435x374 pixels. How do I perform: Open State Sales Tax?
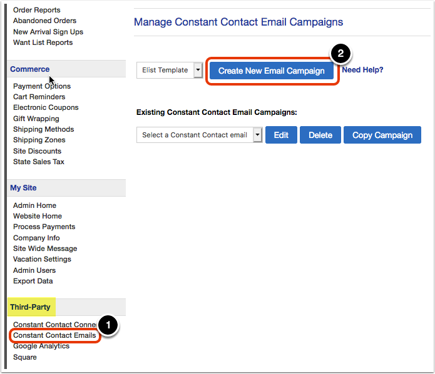pos(39,162)
